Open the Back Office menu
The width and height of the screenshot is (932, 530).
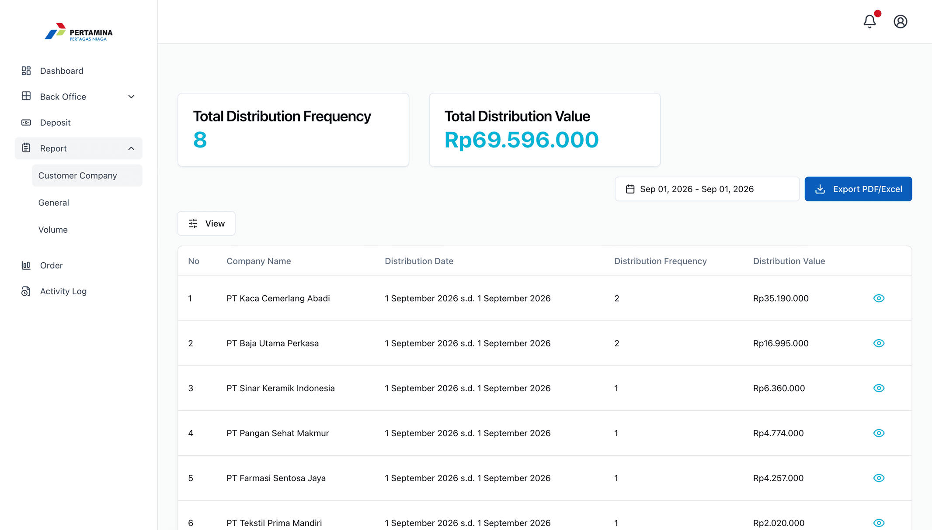click(x=79, y=96)
